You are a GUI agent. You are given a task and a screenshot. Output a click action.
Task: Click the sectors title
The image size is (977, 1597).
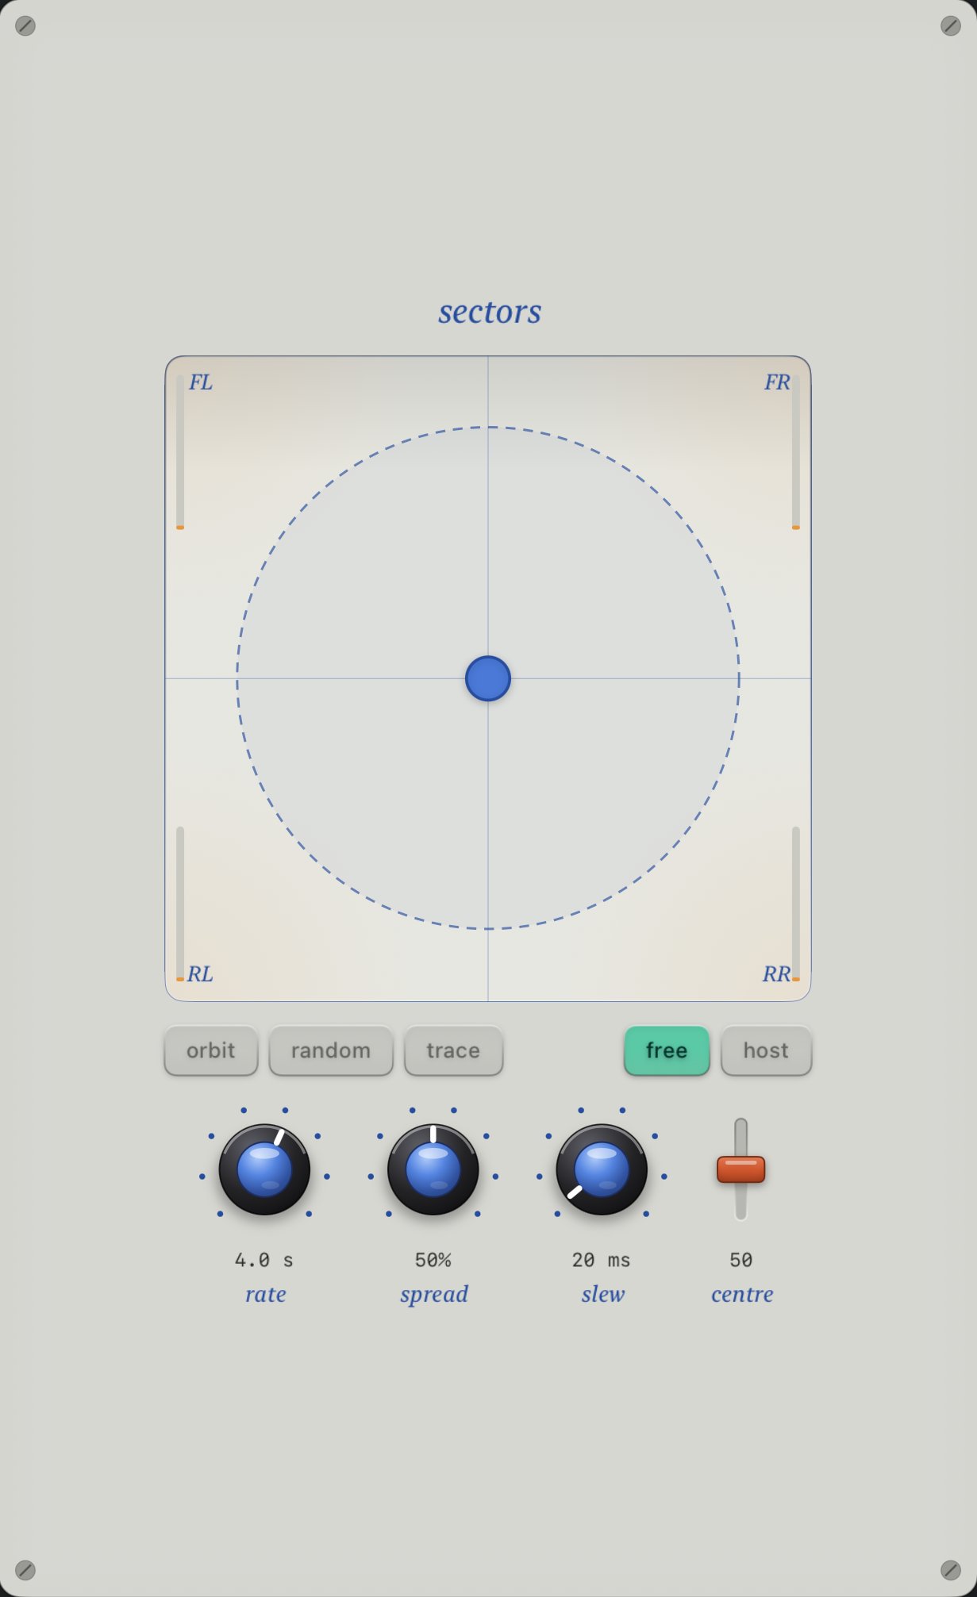pyautogui.click(x=490, y=311)
